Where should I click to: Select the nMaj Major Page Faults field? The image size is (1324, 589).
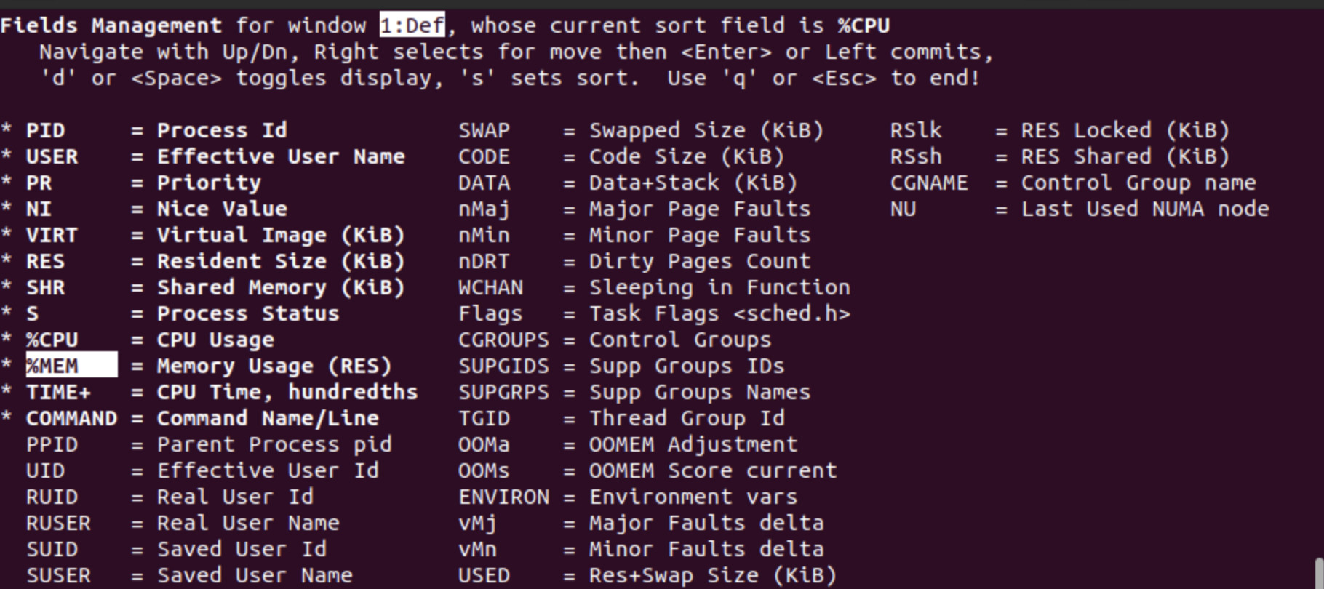484,209
